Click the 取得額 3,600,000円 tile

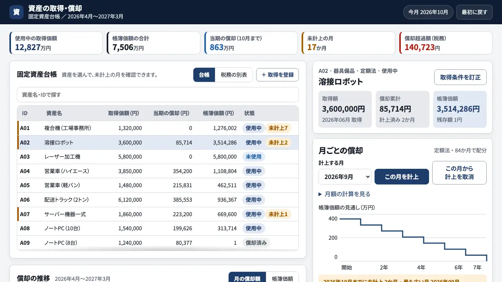345,109
